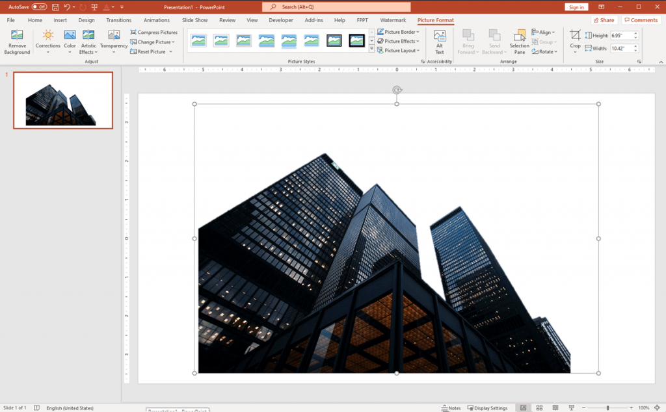Open the Watermark menu
Screen dimensions: 666x412
click(x=393, y=19)
